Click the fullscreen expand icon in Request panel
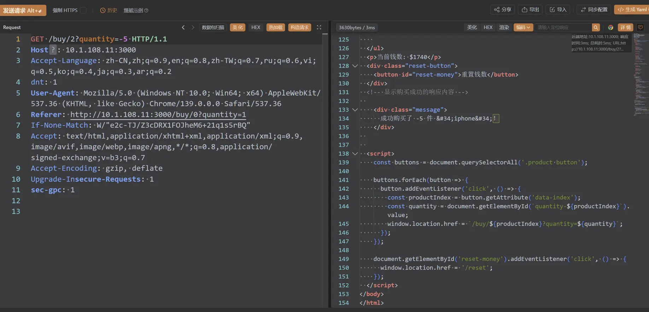This screenshot has width=649, height=312. [319, 27]
